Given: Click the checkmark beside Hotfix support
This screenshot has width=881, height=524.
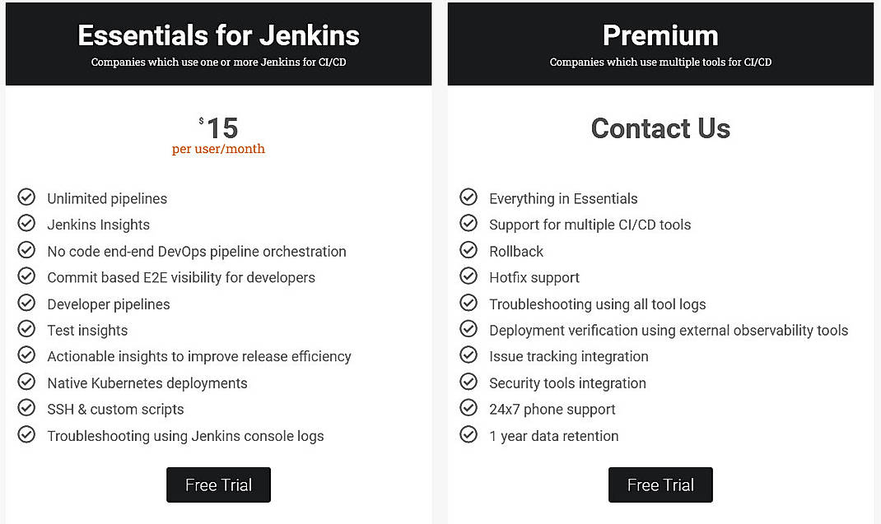Looking at the screenshot, I should point(469,276).
